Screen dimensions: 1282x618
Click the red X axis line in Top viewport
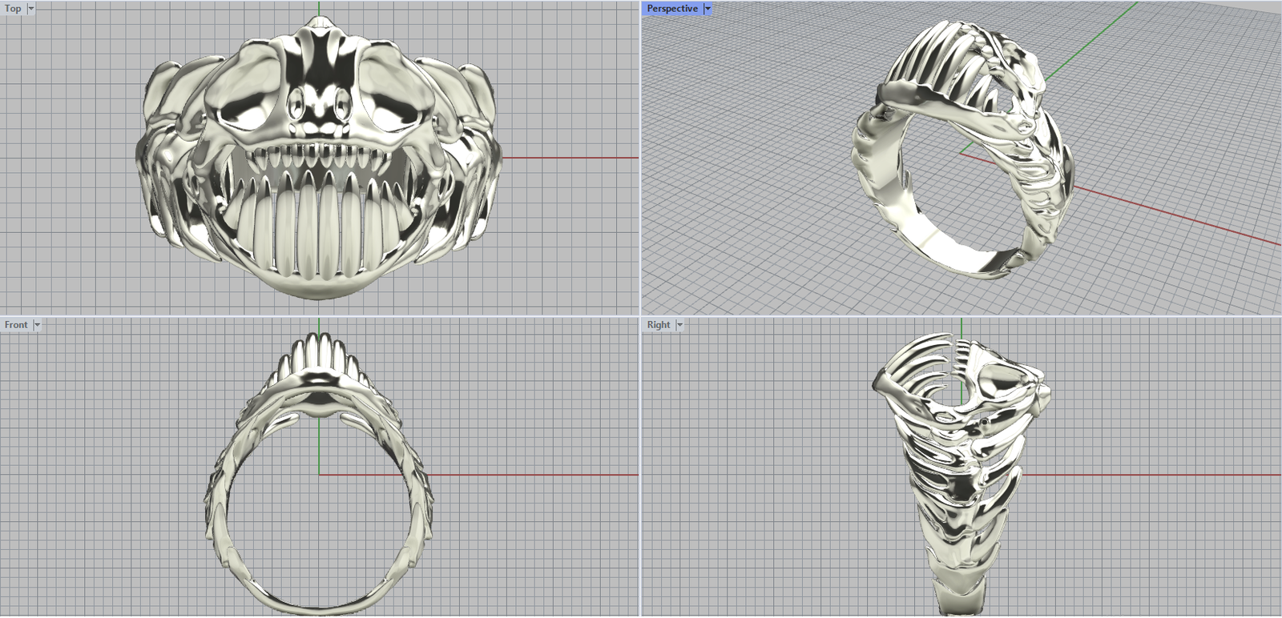coord(569,158)
